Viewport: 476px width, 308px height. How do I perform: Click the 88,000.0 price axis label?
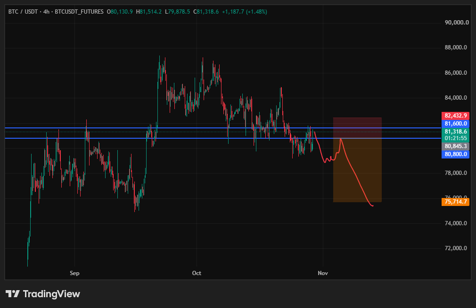pos(456,47)
